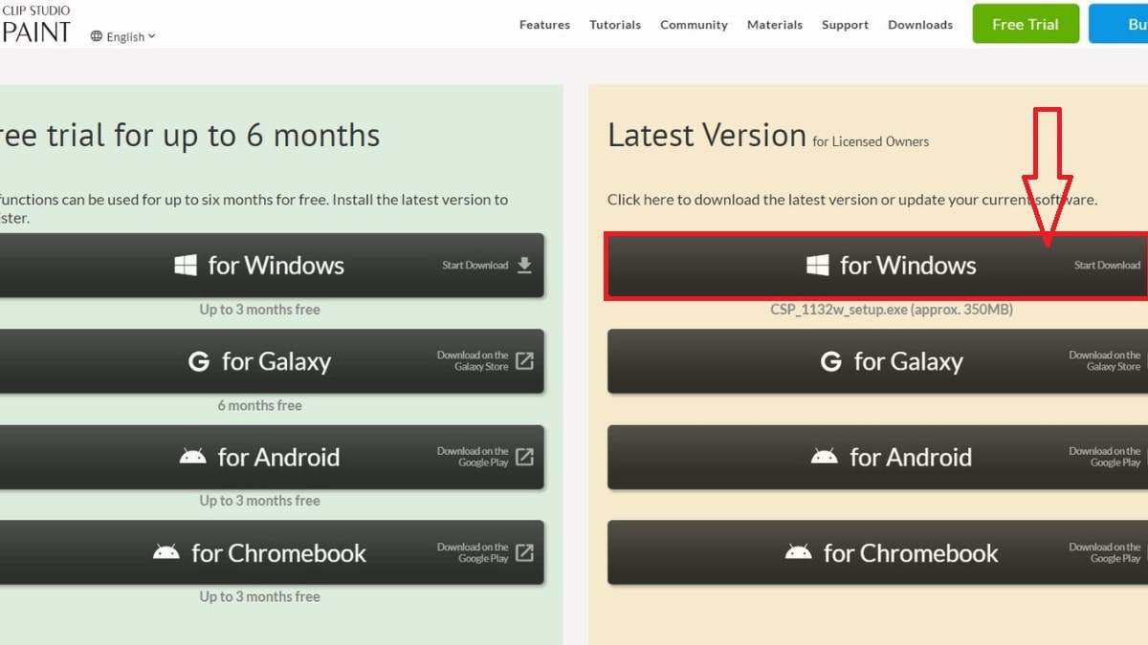The height and width of the screenshot is (645, 1148).
Task: Open the Downloads menu
Action: 920,25
